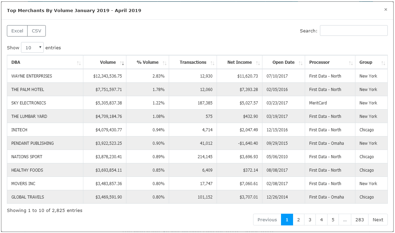395x233 pixels.
Task: Click open date 12/26/2014
Action: click(x=277, y=197)
